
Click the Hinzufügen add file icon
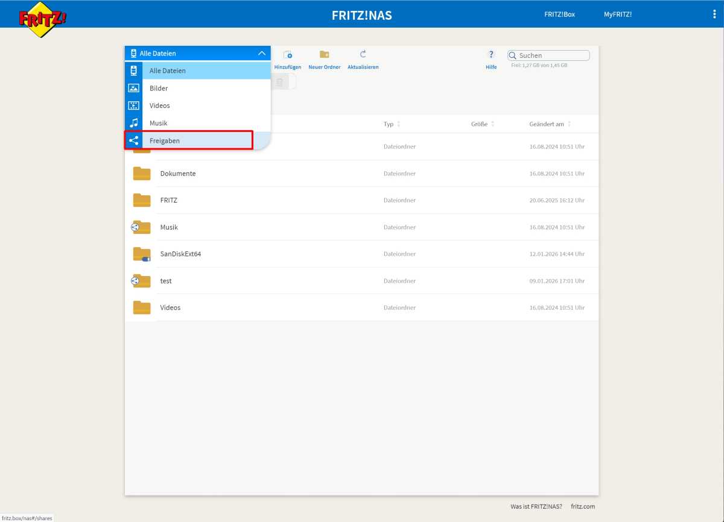tap(288, 55)
